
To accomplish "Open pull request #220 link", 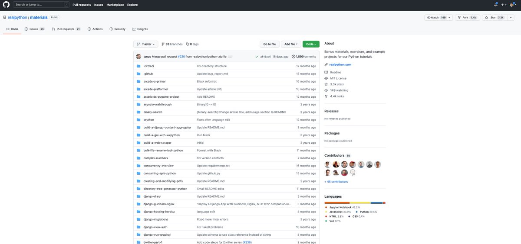I will (x=181, y=57).
